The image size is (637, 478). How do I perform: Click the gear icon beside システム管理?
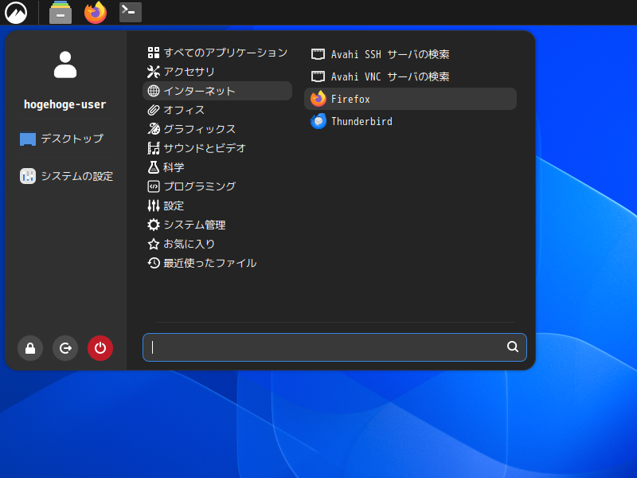[154, 225]
